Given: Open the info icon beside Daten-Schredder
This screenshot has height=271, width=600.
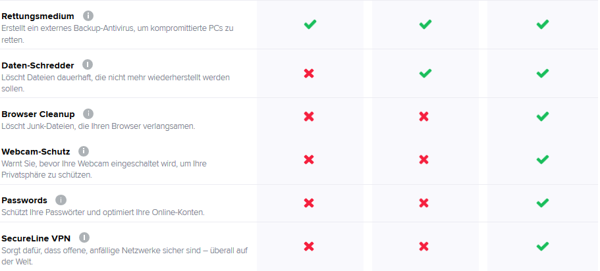Looking at the screenshot, I should pyautogui.click(x=88, y=64).
